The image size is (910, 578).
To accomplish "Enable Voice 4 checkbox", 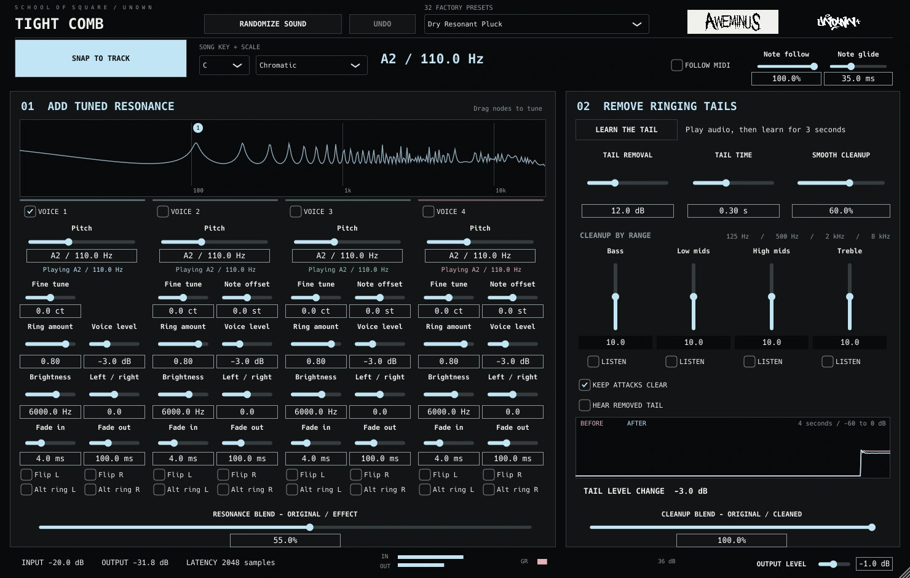I will 429,212.
